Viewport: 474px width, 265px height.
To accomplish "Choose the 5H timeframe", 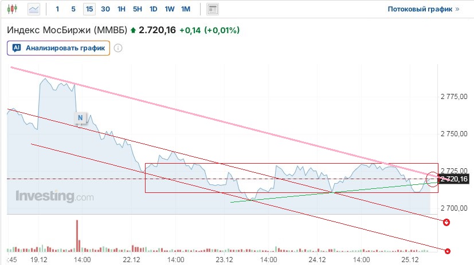I will 137,9.
